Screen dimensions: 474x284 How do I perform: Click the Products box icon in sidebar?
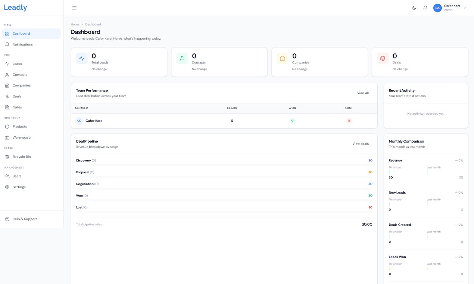(7, 127)
